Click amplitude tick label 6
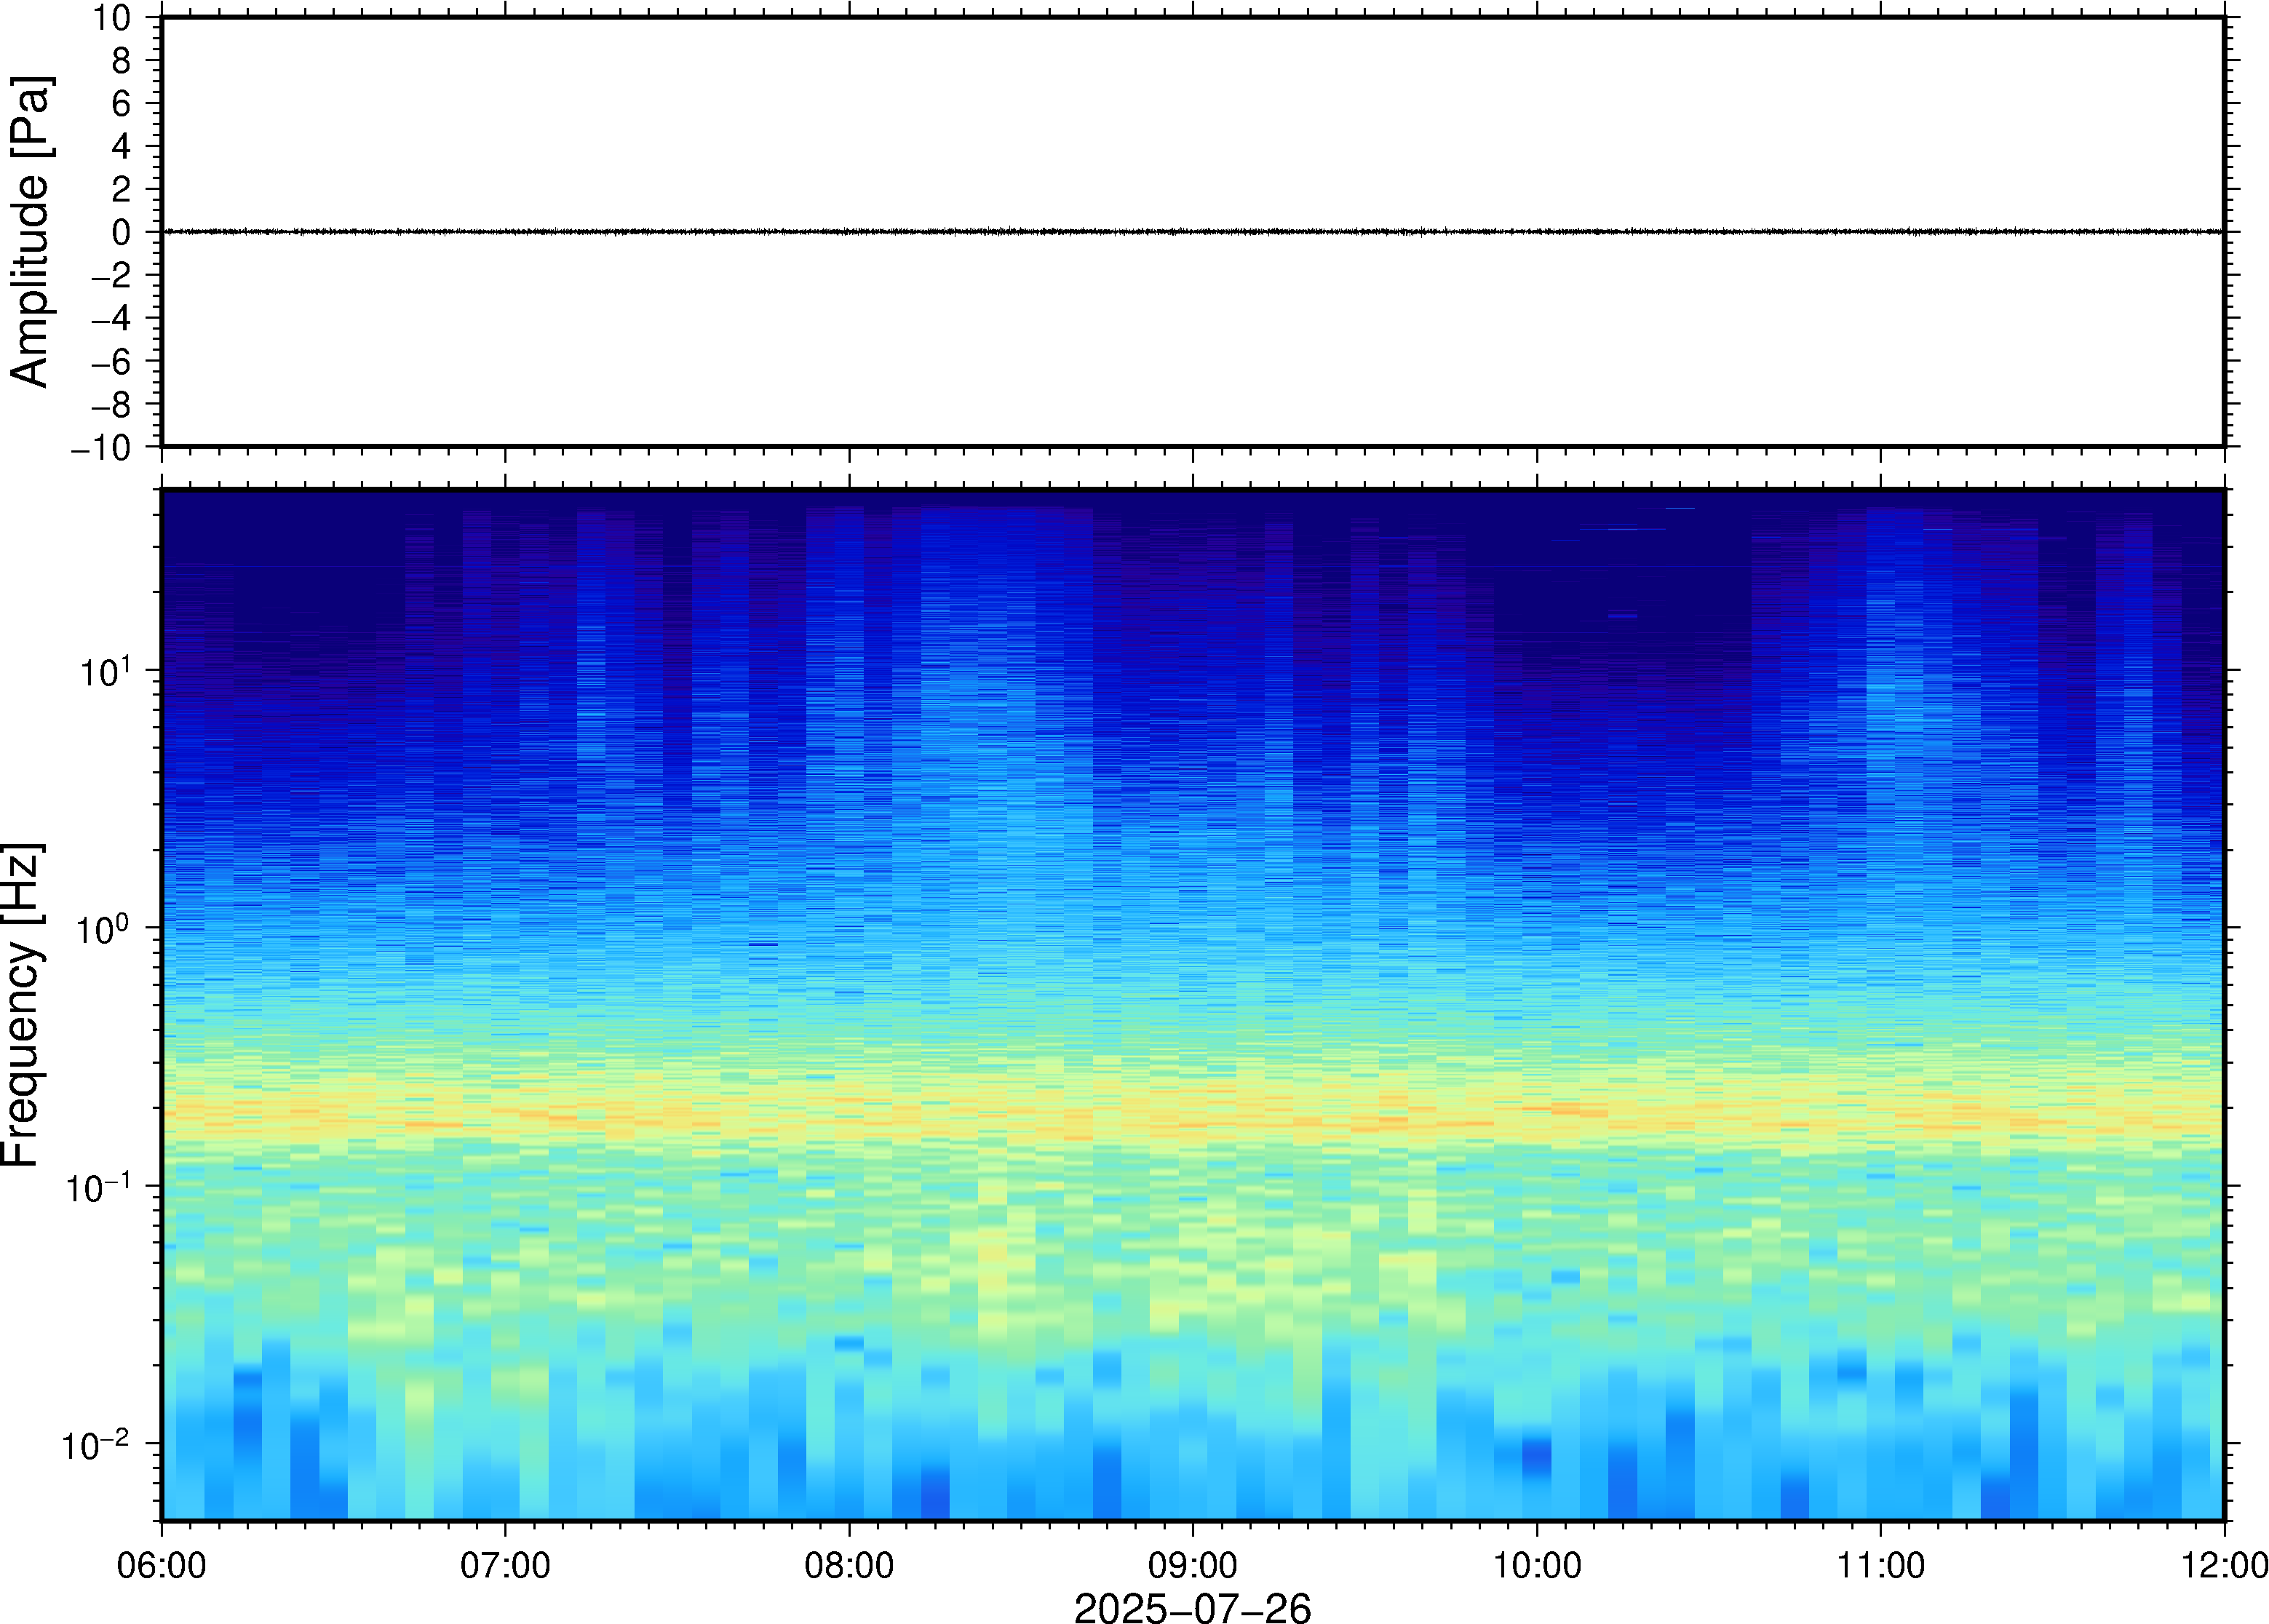The height and width of the screenshot is (1624, 2269). click(122, 103)
